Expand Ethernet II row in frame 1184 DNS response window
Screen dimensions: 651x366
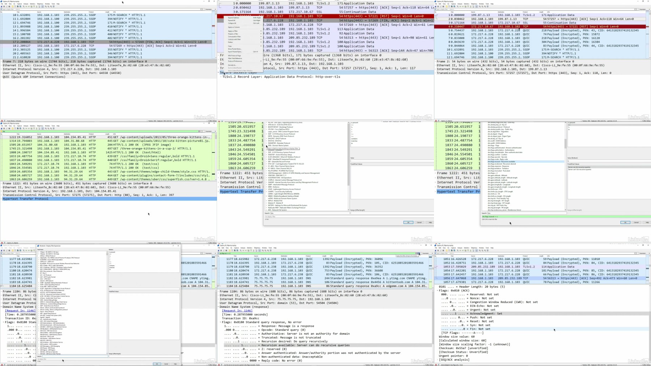(x=218, y=295)
